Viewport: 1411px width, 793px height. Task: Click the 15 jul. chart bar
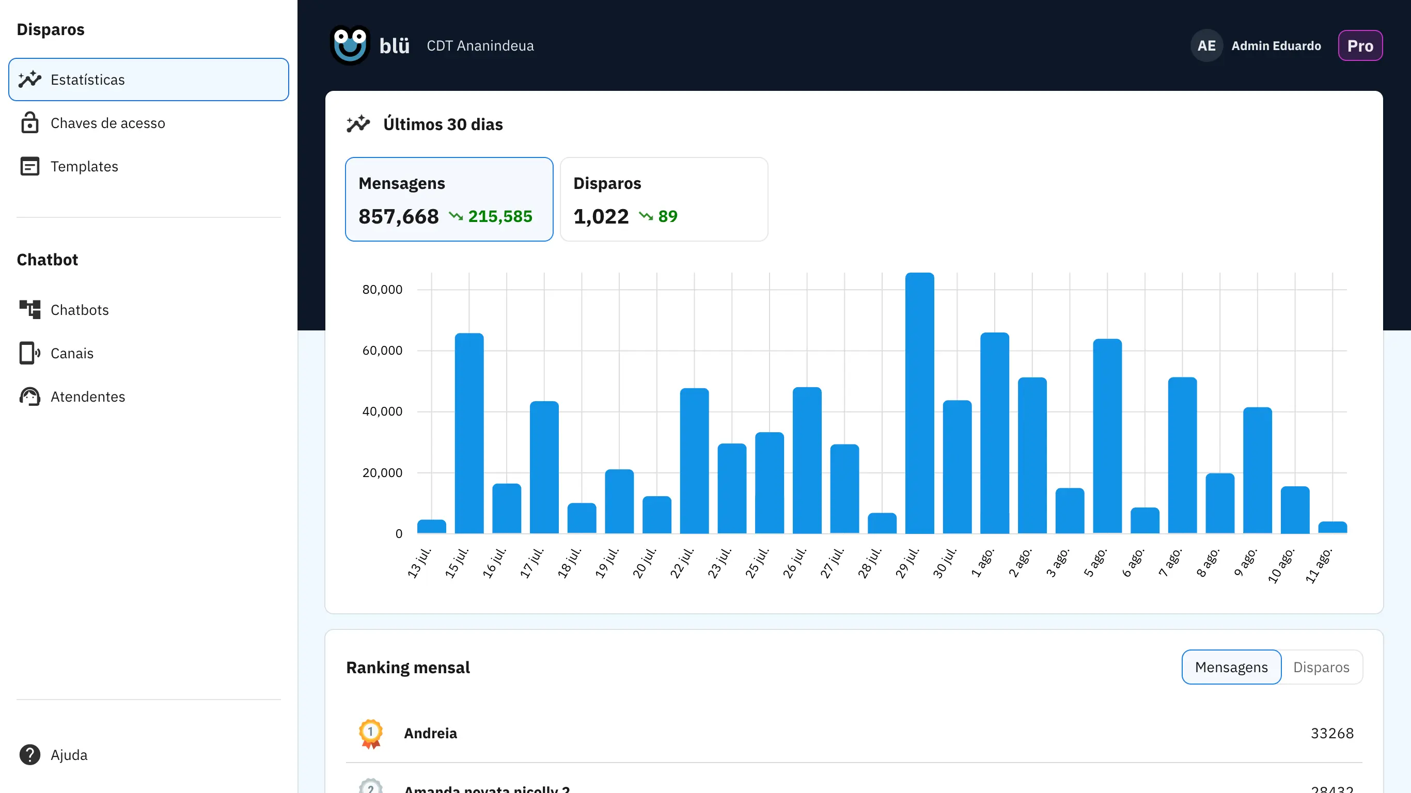click(x=469, y=433)
